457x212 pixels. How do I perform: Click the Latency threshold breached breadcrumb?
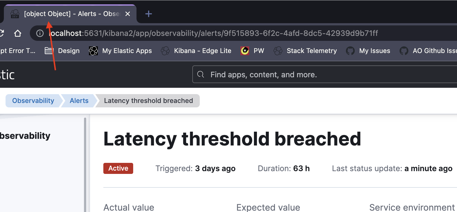pos(148,100)
